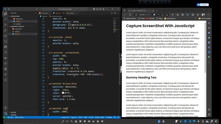Click the taskbar search magnifier icon

click(x=71, y=121)
